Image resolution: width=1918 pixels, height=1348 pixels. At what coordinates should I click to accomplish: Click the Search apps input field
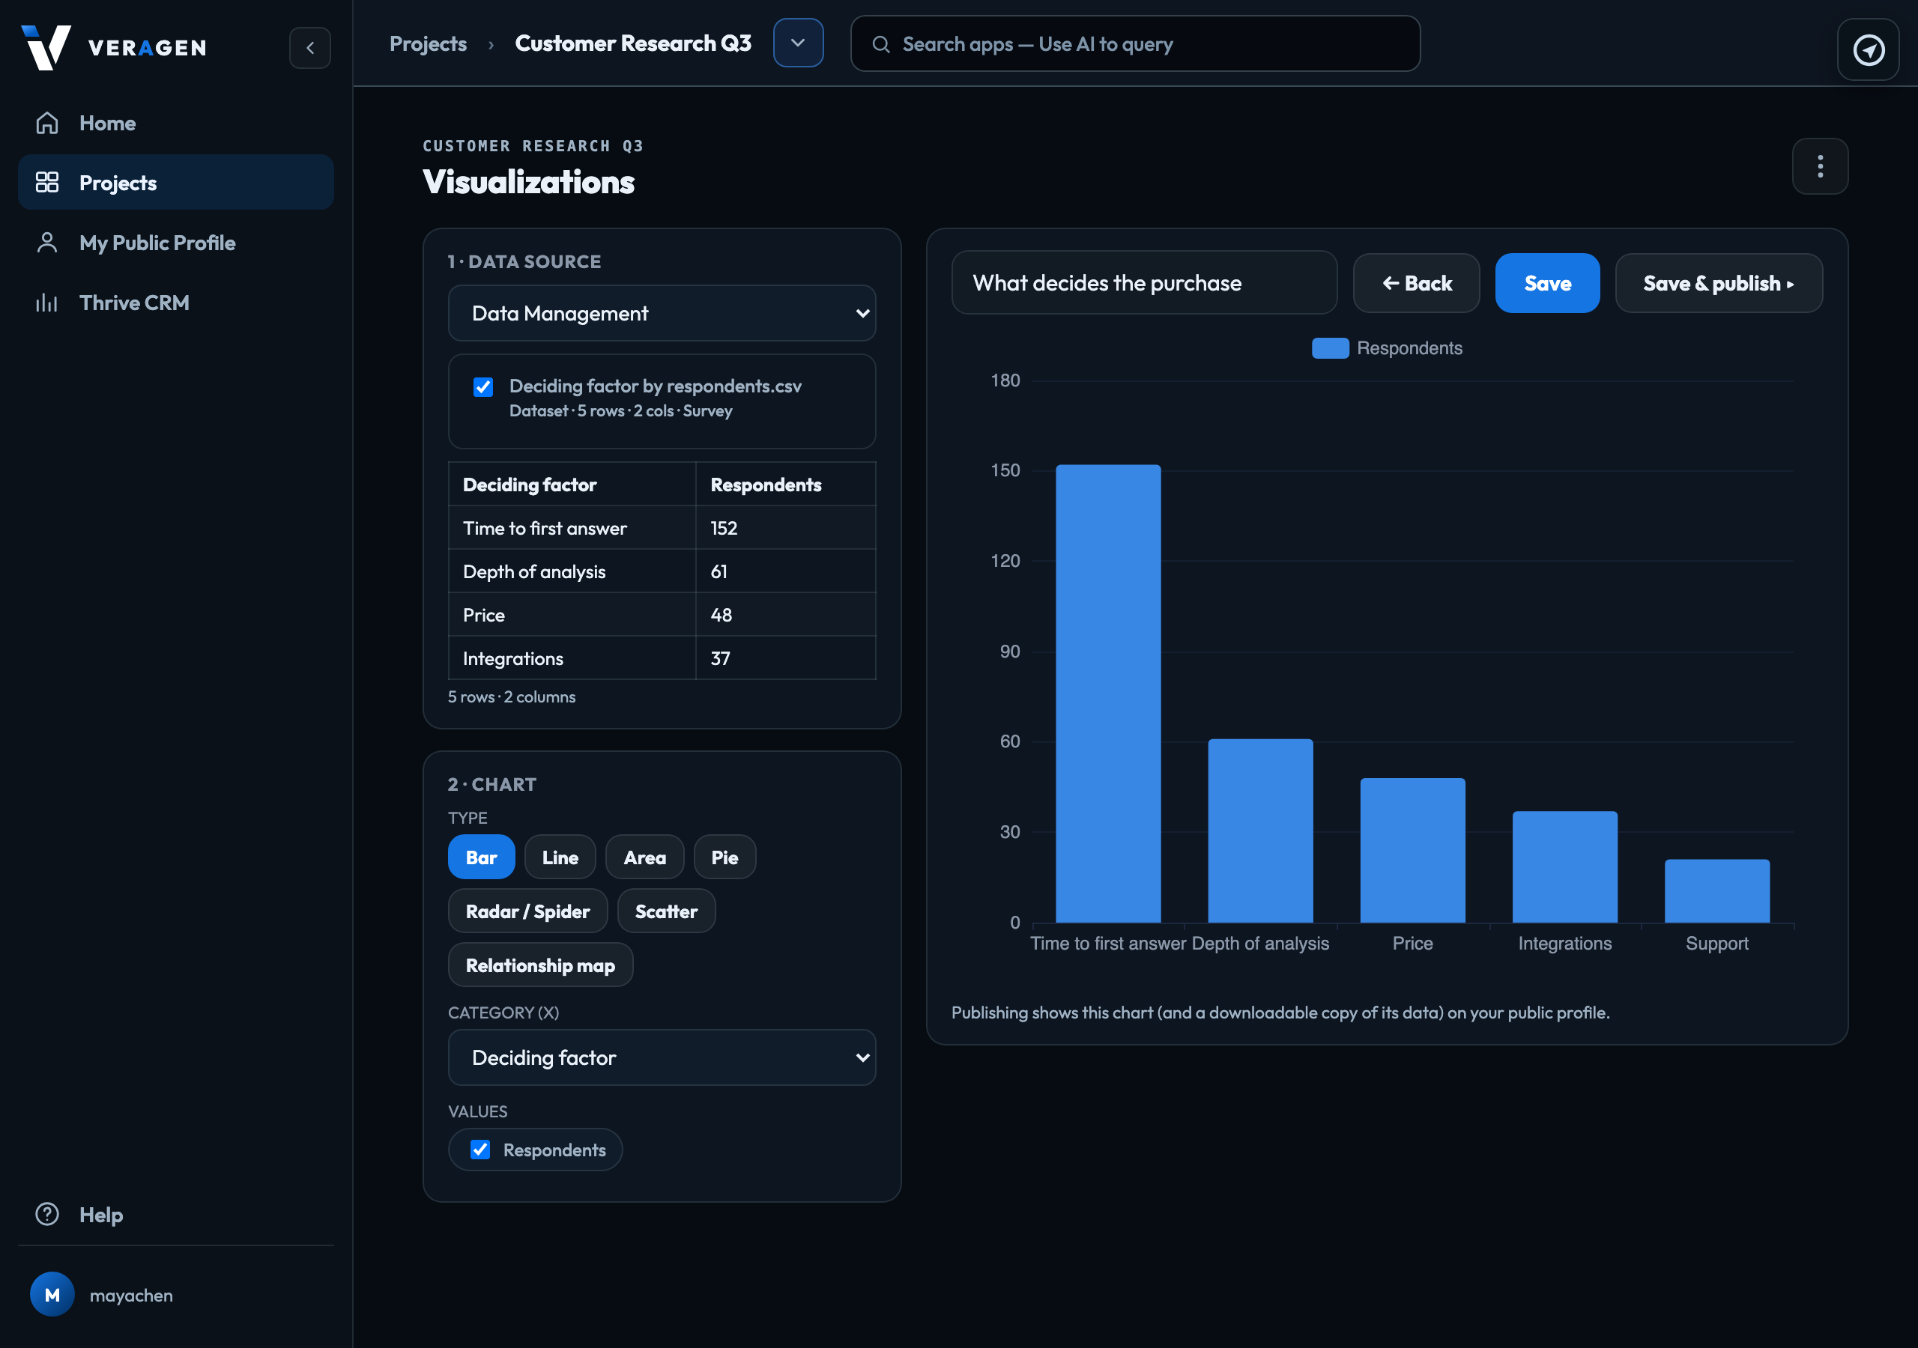(1134, 43)
